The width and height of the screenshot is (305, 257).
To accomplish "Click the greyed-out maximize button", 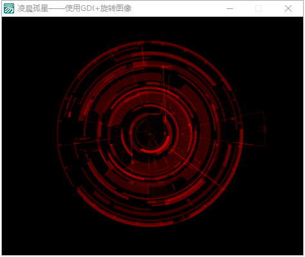I will [x=259, y=8].
